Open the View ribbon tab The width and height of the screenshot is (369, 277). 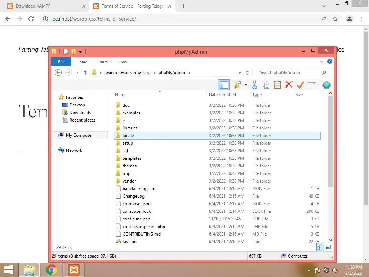tap(123, 62)
